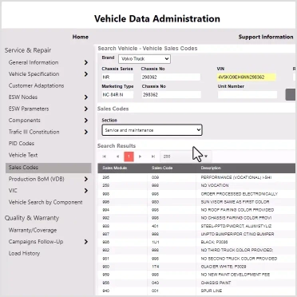This screenshot has height=297, width=297.
Task: Open the Brand Volvo Truck dropdown
Action: 145,59
